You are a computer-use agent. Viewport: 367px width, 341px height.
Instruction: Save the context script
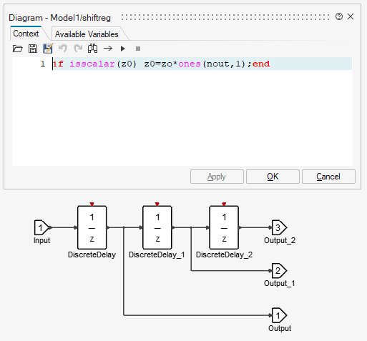tap(33, 49)
